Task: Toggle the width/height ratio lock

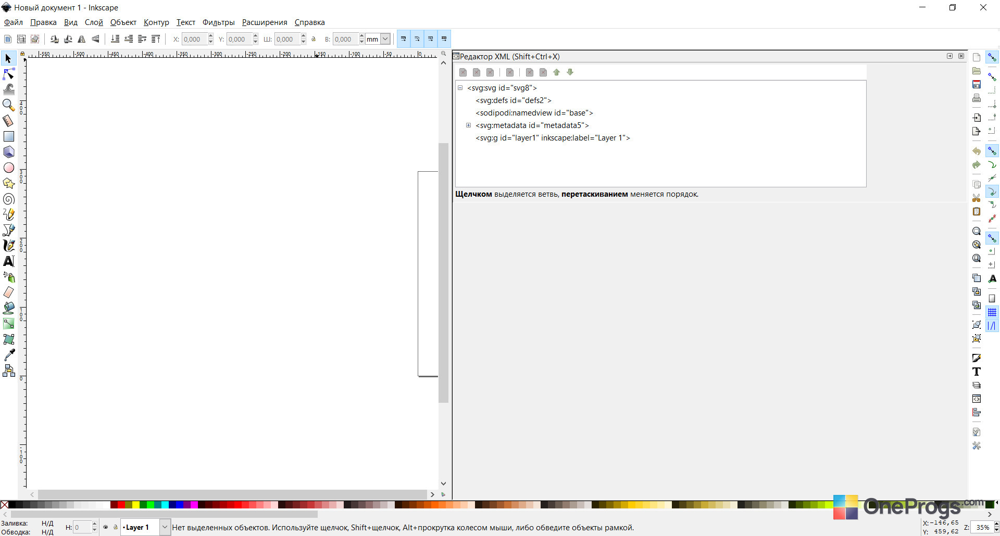Action: coord(314,39)
